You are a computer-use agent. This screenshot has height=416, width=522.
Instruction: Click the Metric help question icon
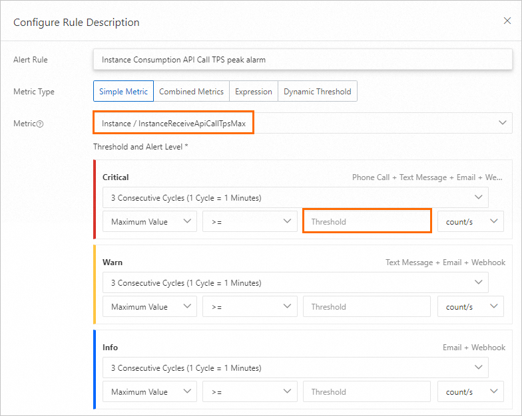(40, 124)
